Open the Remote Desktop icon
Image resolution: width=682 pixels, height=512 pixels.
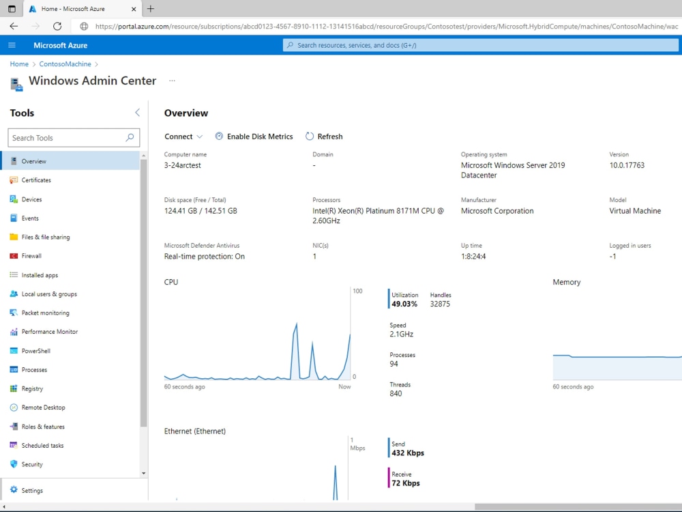[x=14, y=408]
